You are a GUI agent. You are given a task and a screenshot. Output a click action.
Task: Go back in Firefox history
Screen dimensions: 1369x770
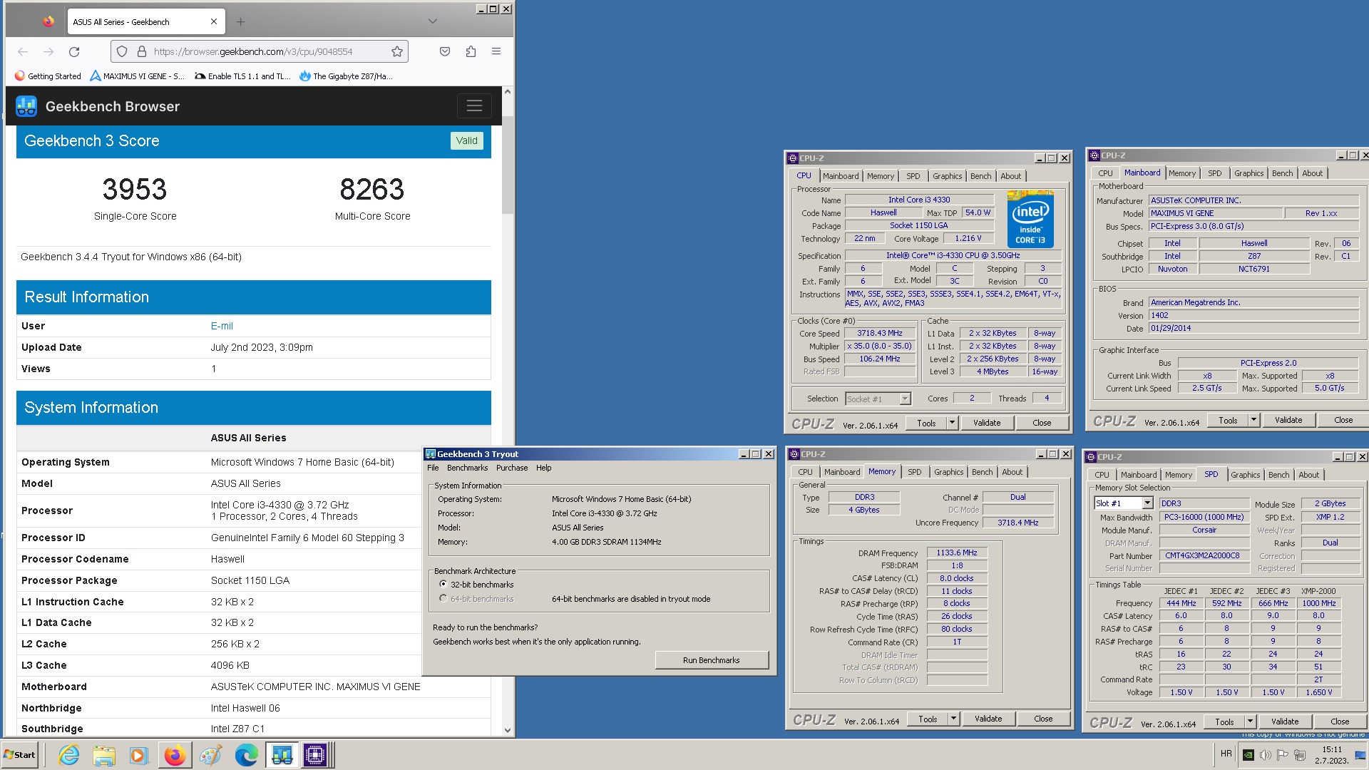click(23, 51)
